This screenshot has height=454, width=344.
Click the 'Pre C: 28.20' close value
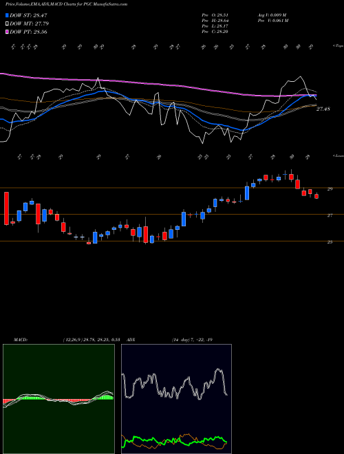215,32
